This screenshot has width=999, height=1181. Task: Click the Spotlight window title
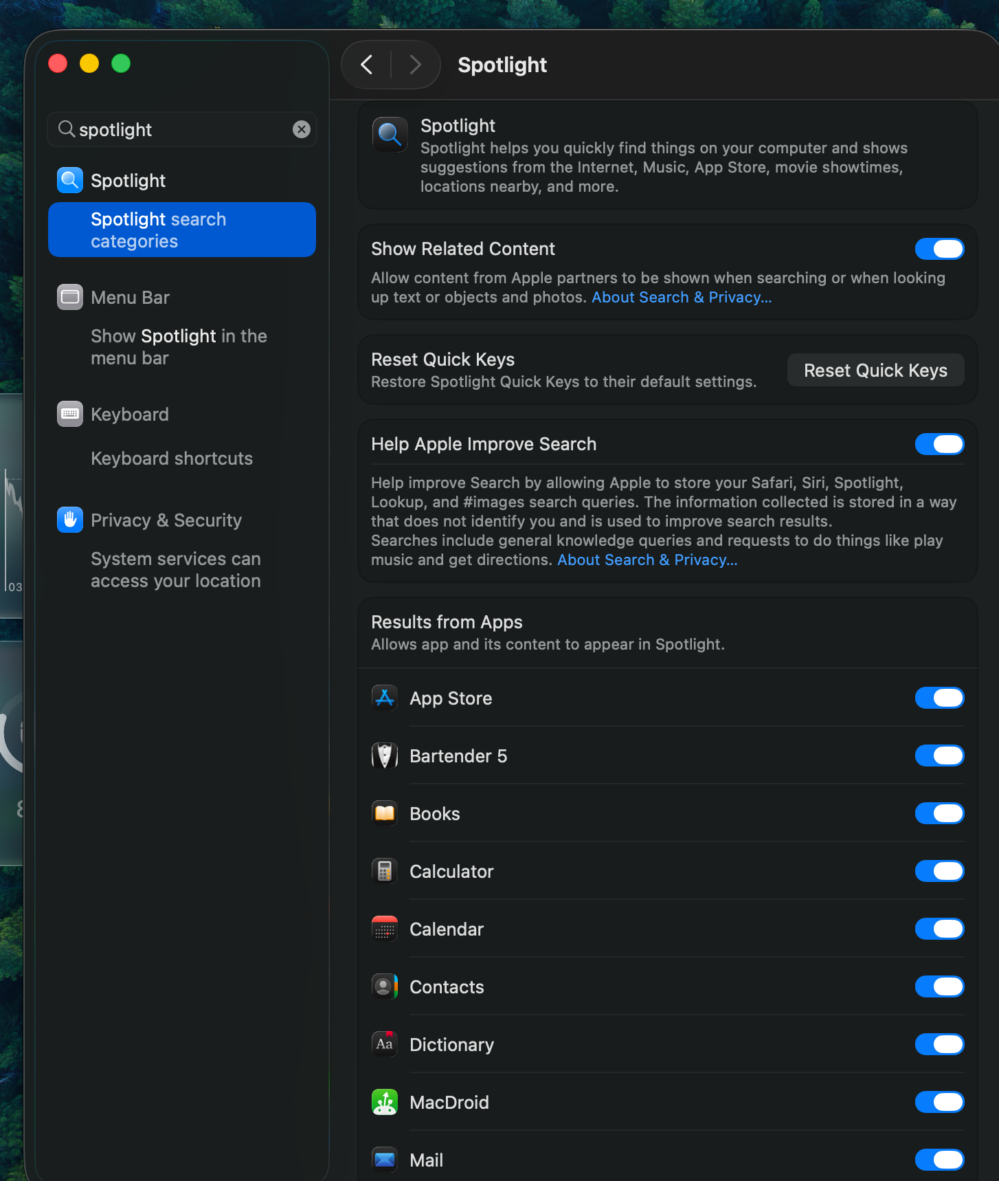point(502,65)
